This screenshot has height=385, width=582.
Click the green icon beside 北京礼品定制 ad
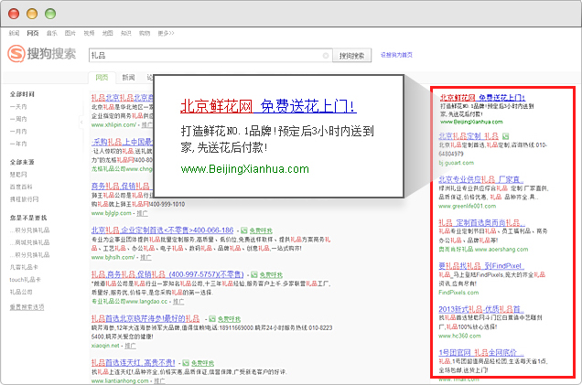coord(505,135)
